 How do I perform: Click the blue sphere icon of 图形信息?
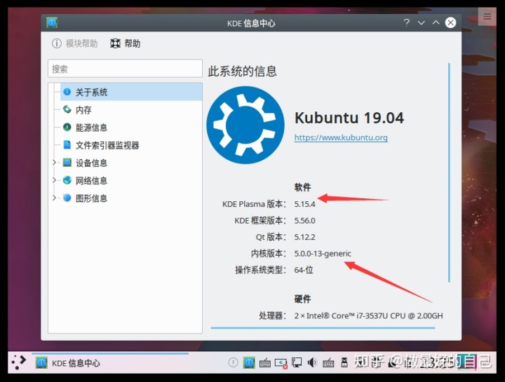coord(67,198)
